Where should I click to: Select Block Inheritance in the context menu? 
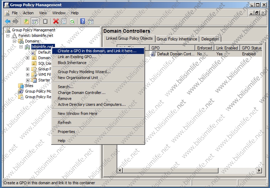point(98,63)
